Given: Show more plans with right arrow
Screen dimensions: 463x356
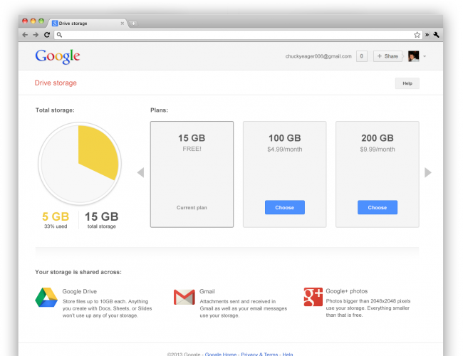Looking at the screenshot, I should tap(428, 172).
